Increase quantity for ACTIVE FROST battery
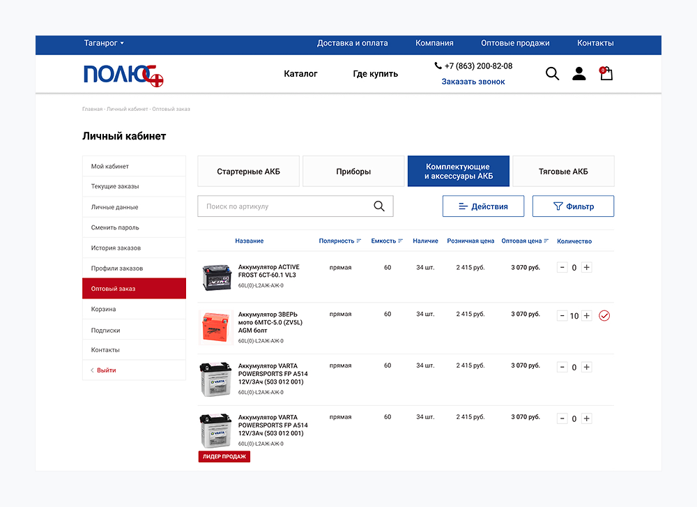The width and height of the screenshot is (697, 507). 587,267
